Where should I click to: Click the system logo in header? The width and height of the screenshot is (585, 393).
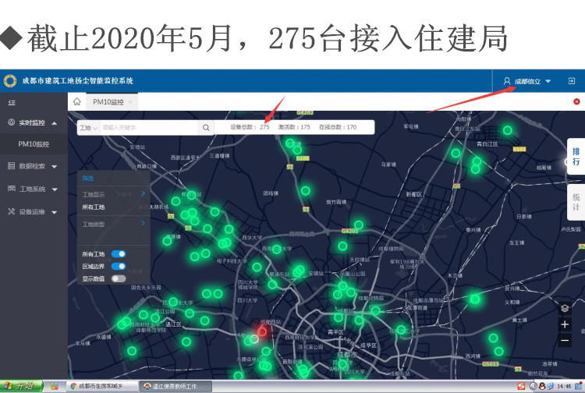pos(10,81)
